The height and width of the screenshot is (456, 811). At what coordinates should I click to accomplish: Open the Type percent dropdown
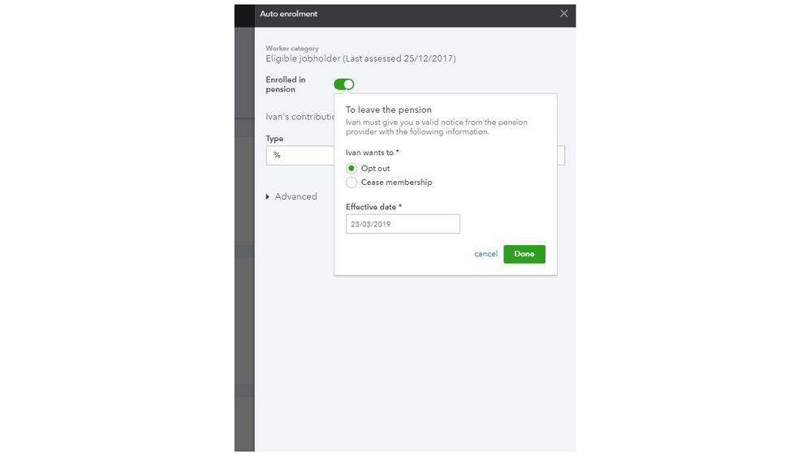click(299, 155)
